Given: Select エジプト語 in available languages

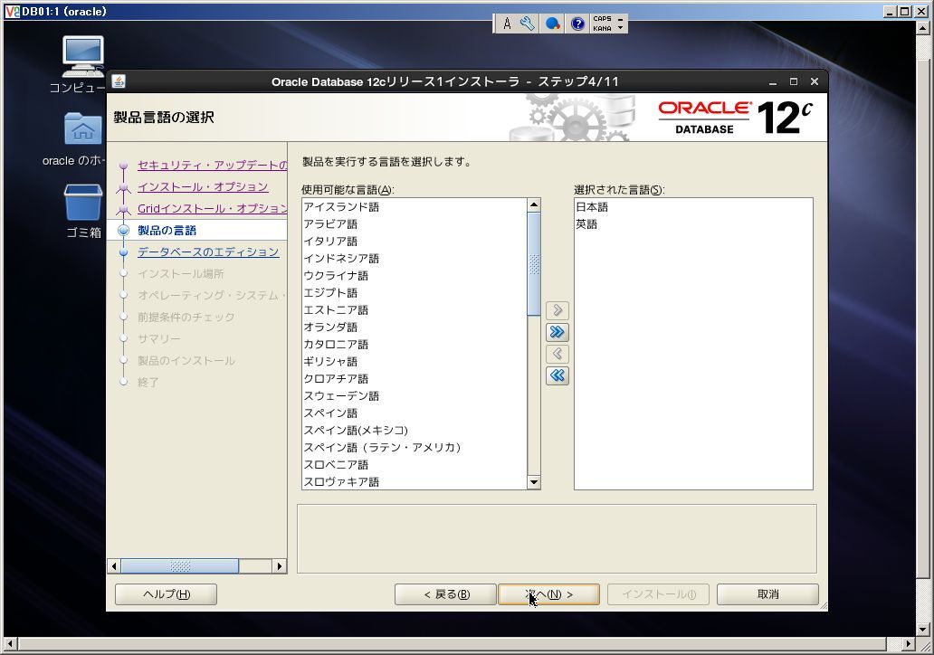Looking at the screenshot, I should click(x=415, y=293).
